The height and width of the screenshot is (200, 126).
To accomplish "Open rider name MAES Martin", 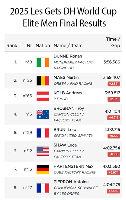I will pos(66,77).
